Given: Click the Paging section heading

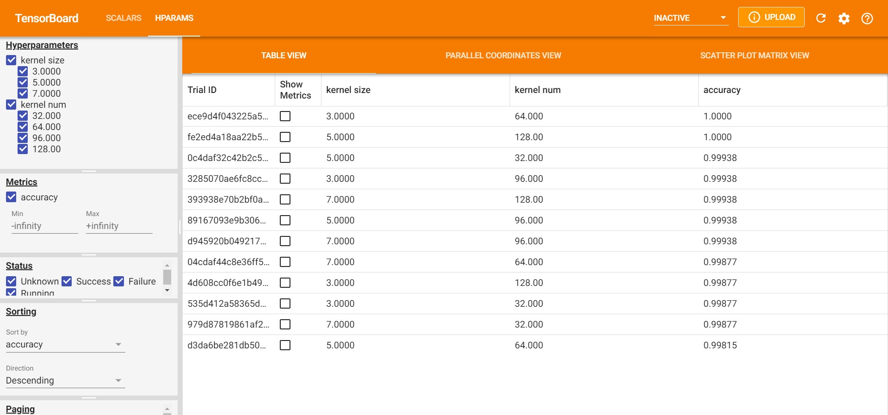Looking at the screenshot, I should (x=20, y=409).
